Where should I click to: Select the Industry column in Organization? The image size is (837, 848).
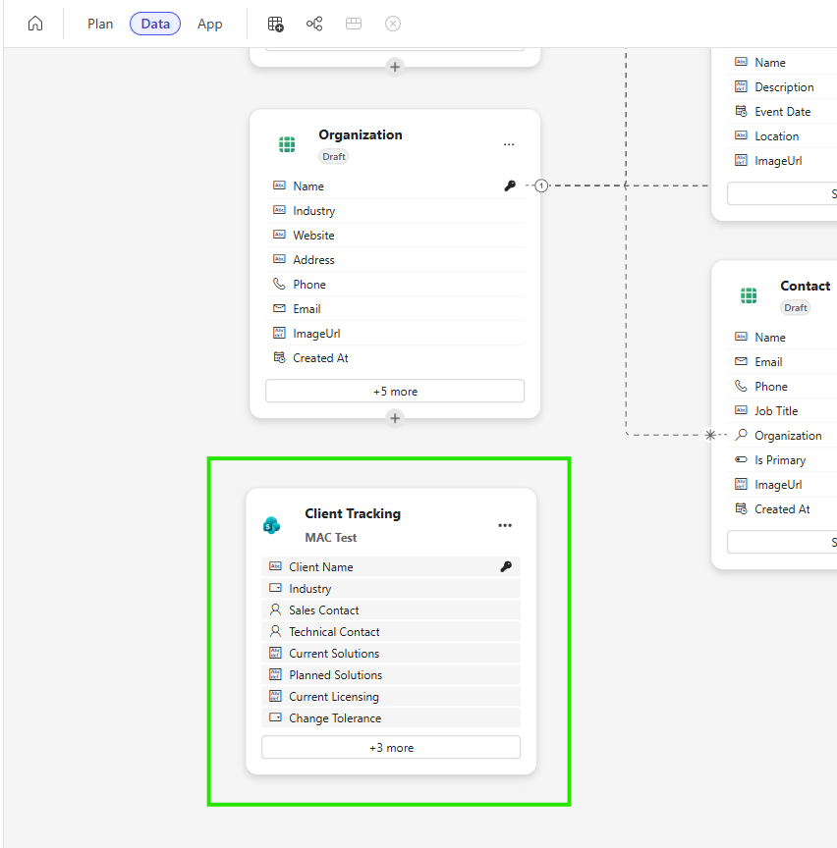tap(395, 211)
